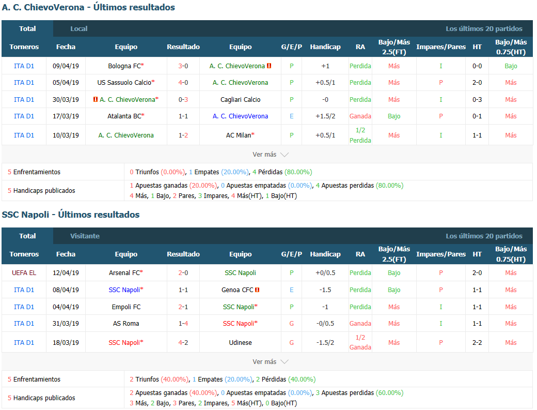Image resolution: width=537 pixels, height=410 pixels.
Task: Click A. C. ChievoVerona in the 10/03/19 row
Action: (126, 135)
